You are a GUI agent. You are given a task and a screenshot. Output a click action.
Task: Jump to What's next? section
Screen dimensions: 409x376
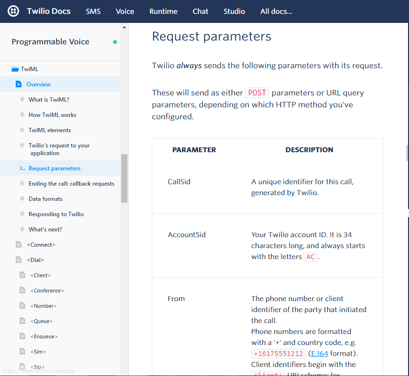click(x=45, y=230)
